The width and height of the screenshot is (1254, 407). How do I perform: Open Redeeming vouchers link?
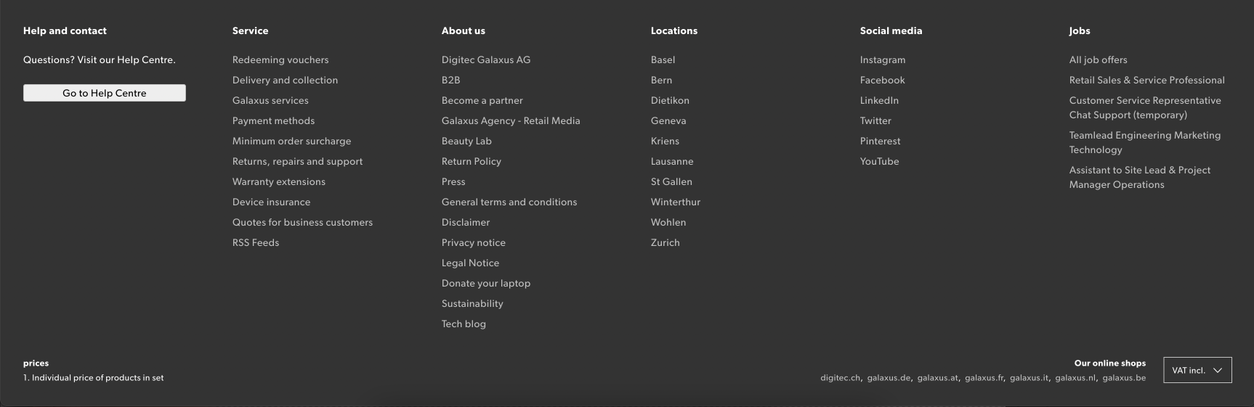pos(280,59)
